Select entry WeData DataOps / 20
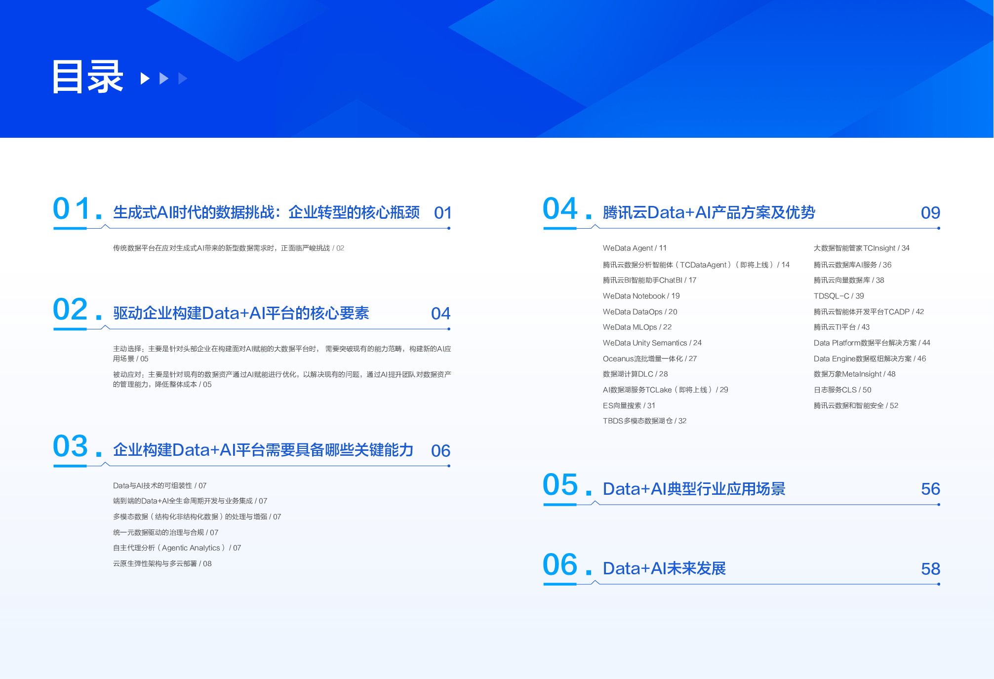 (640, 312)
